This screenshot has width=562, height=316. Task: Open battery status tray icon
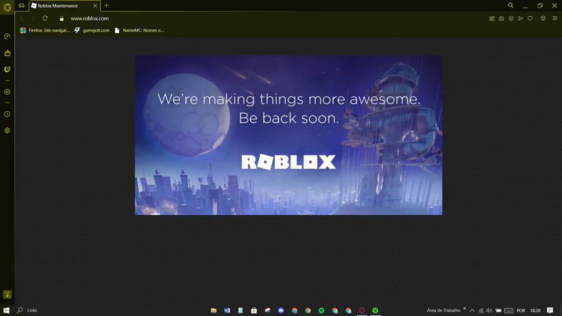(498, 310)
